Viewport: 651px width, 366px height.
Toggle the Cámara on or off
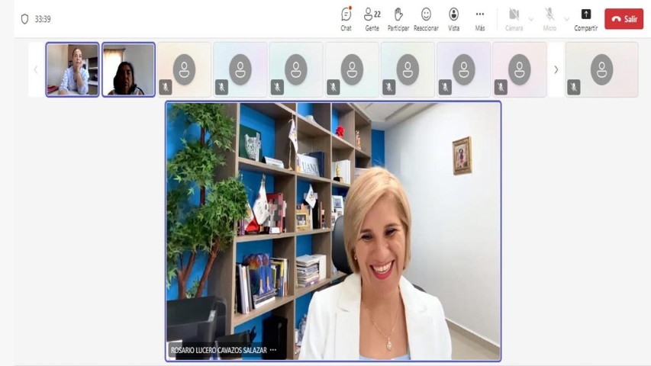(514, 19)
